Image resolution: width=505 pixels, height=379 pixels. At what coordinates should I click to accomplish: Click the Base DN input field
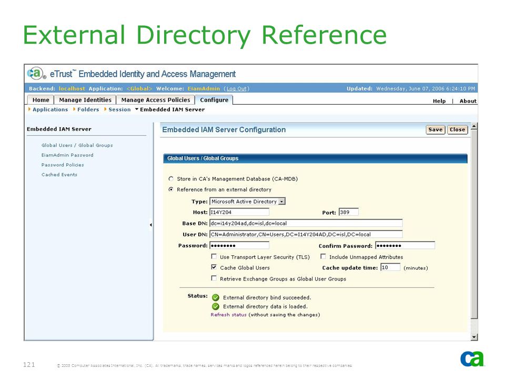[306, 223]
